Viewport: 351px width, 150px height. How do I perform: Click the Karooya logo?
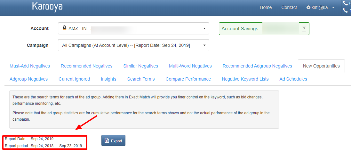47,7
